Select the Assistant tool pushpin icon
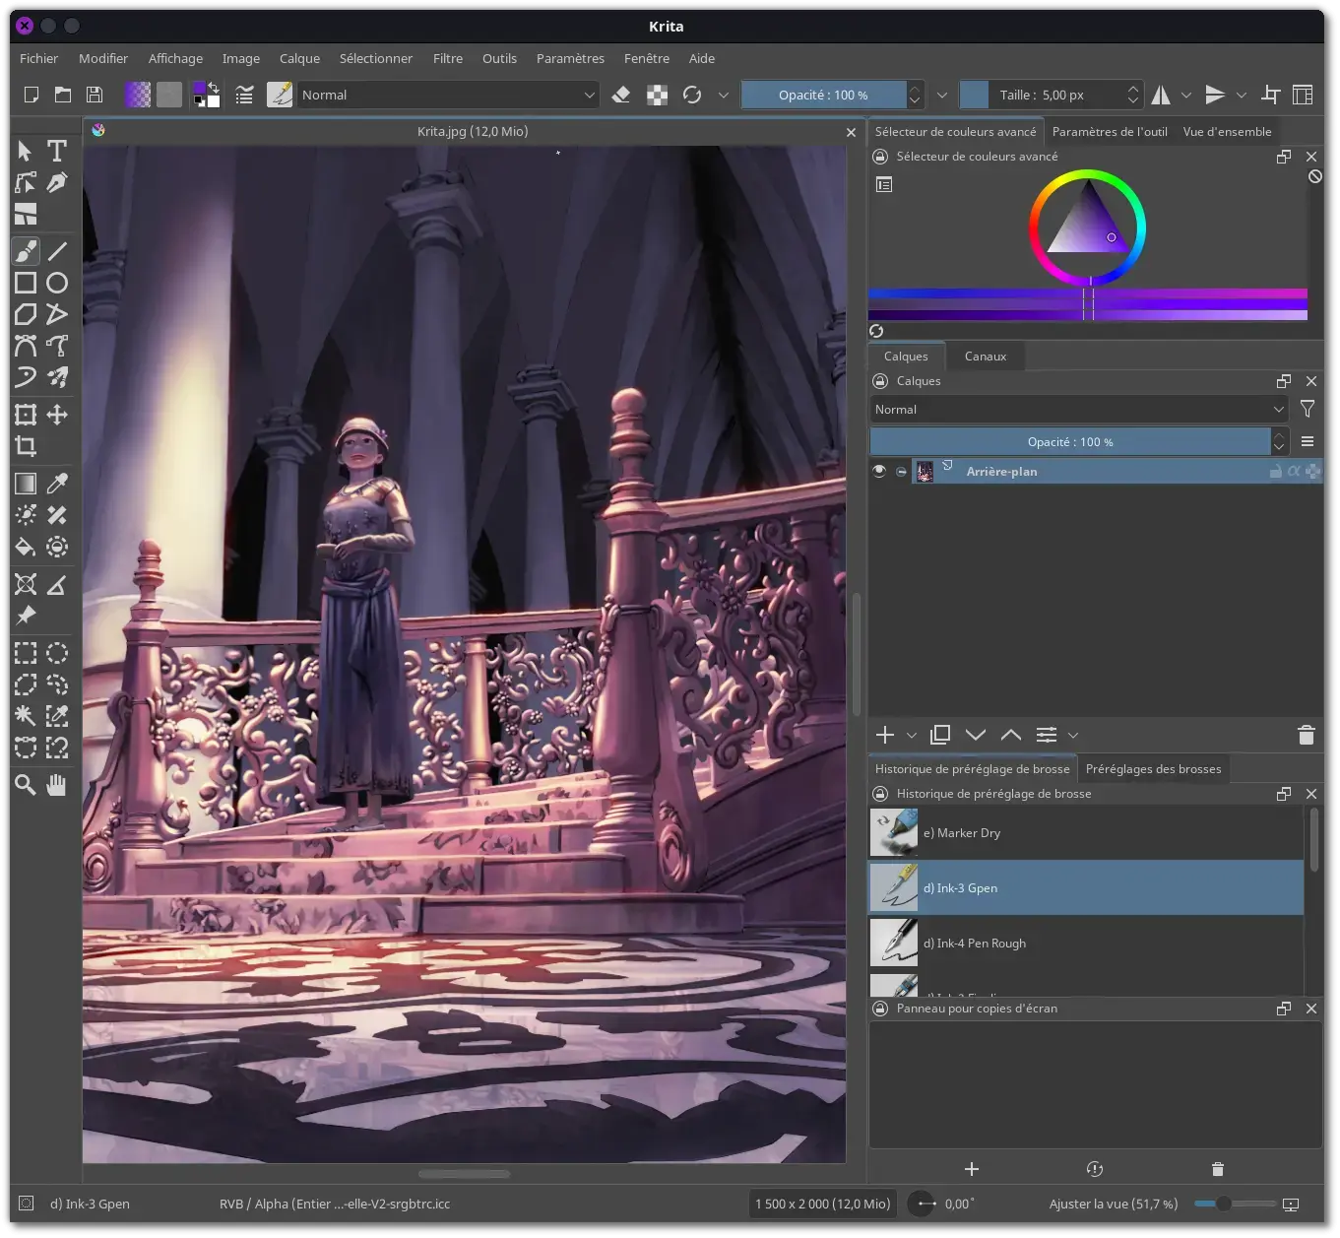The width and height of the screenshot is (1340, 1238). [x=26, y=616]
